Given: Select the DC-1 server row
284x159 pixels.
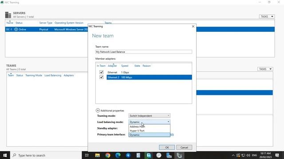Looking at the screenshot, I should click(x=140, y=29).
